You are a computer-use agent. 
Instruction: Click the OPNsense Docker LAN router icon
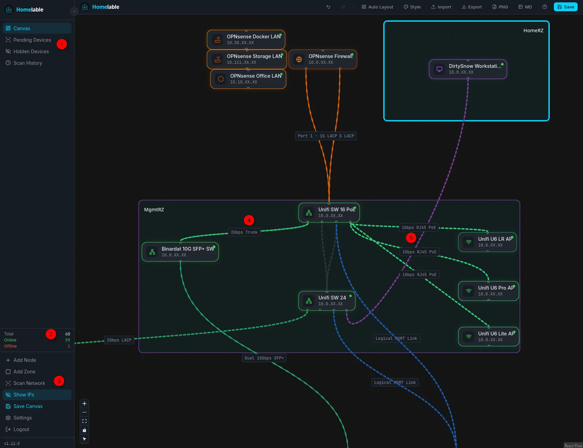click(x=217, y=40)
